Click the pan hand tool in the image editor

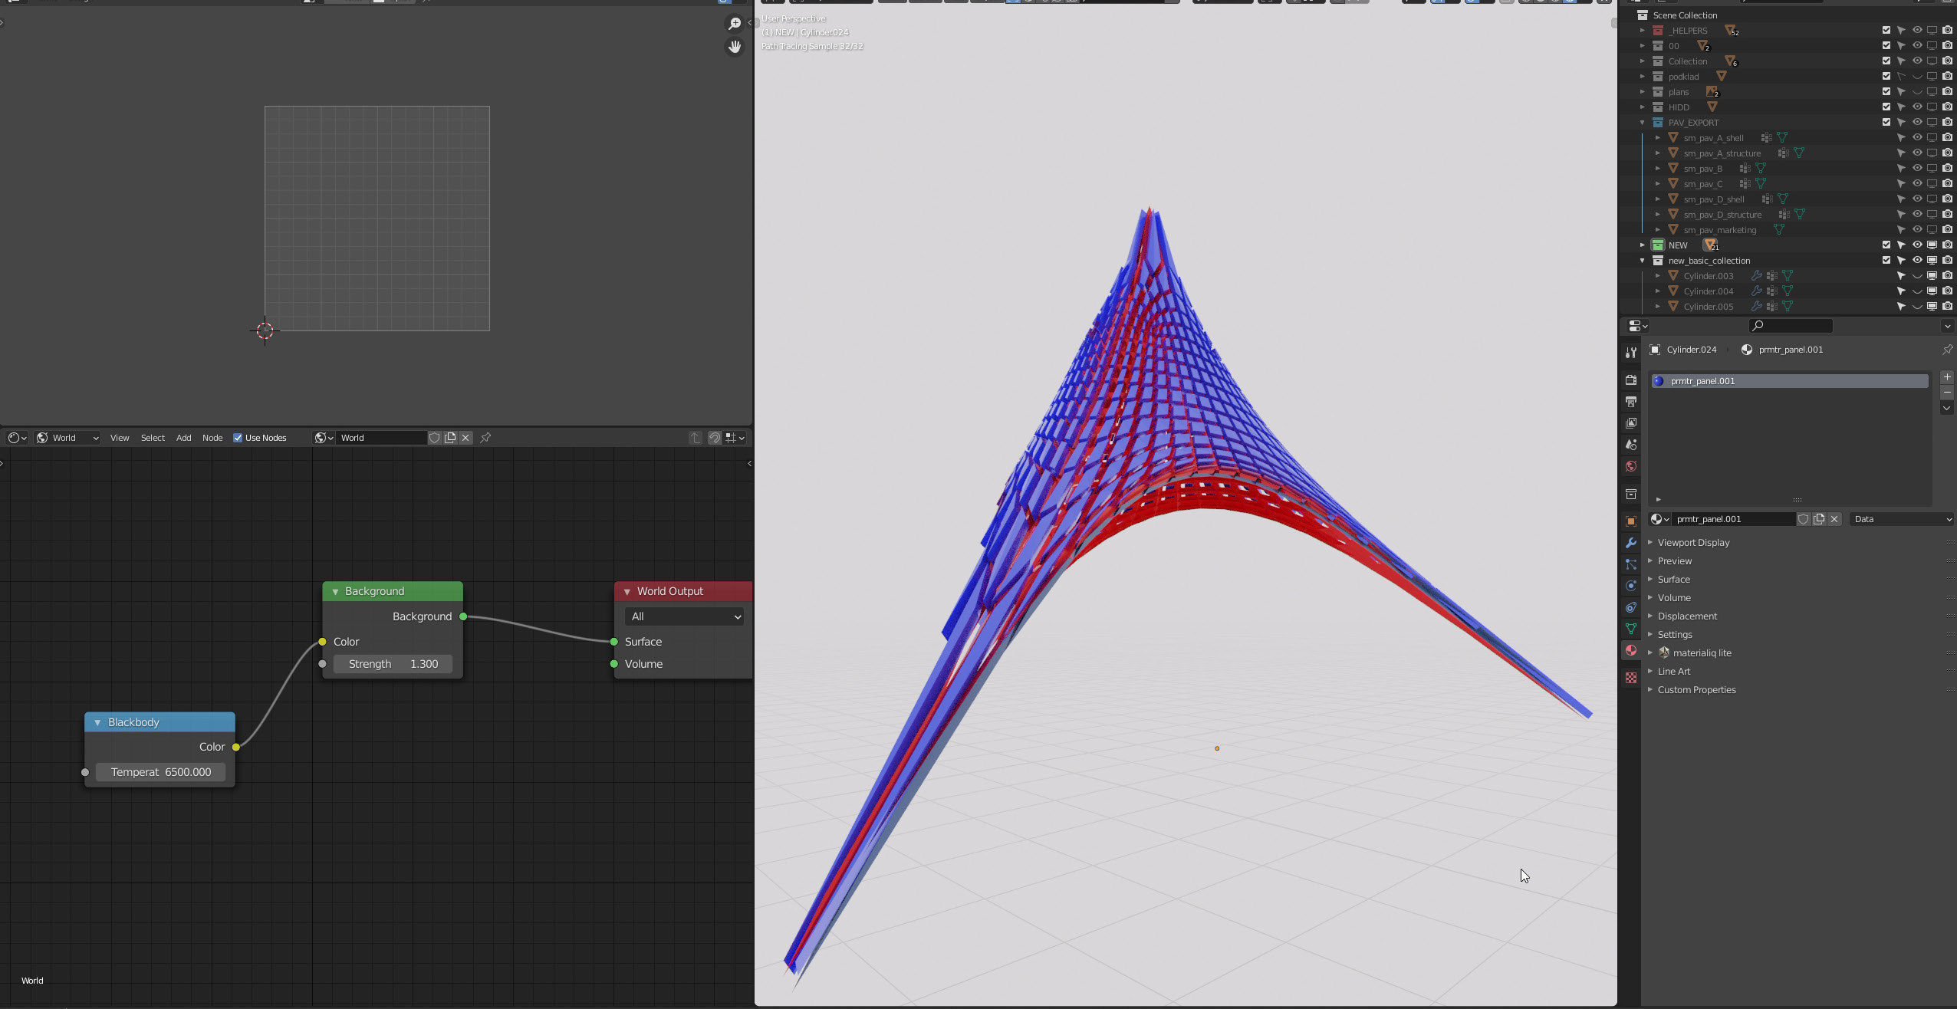pos(734,48)
